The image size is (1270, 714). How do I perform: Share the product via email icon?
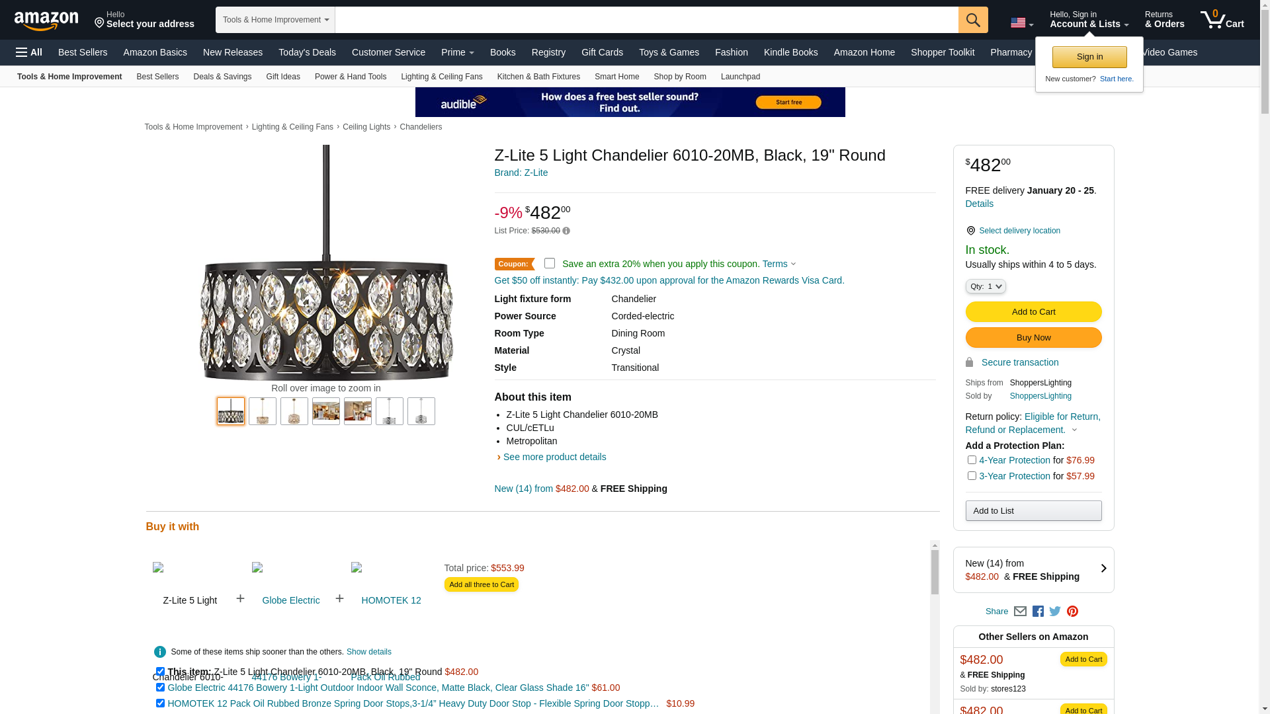coord(1020,612)
